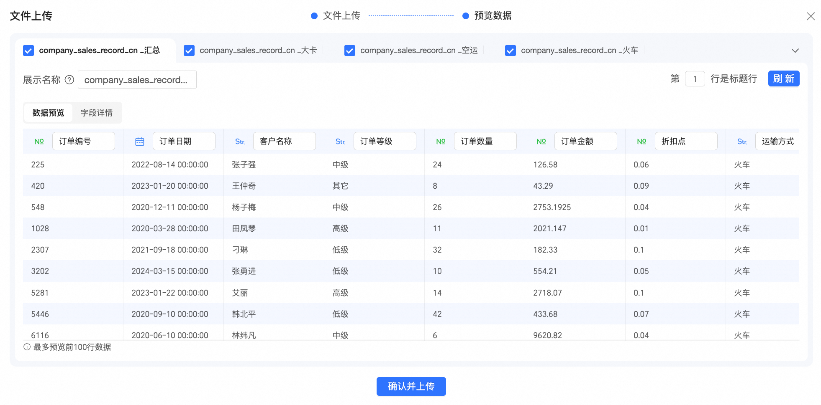Click the customer name 艾丽
821x405 pixels.
click(240, 293)
